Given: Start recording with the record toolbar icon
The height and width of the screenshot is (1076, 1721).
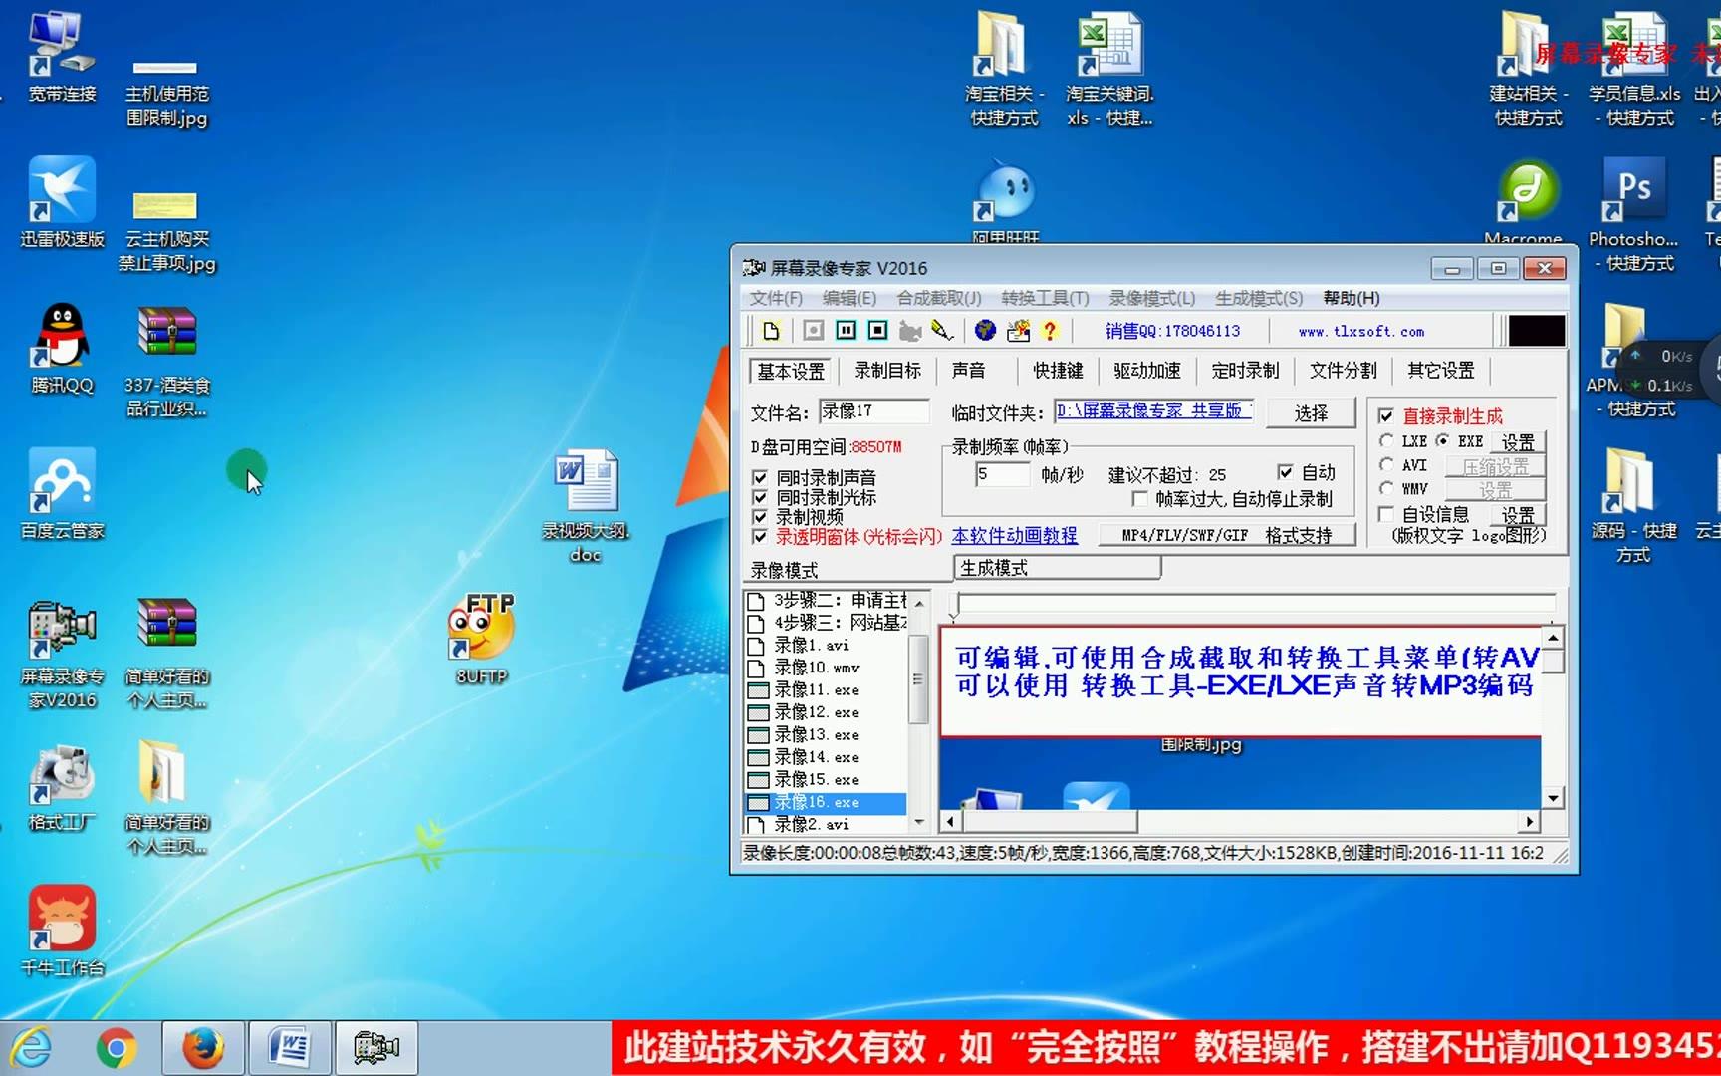Looking at the screenshot, I should 814,331.
